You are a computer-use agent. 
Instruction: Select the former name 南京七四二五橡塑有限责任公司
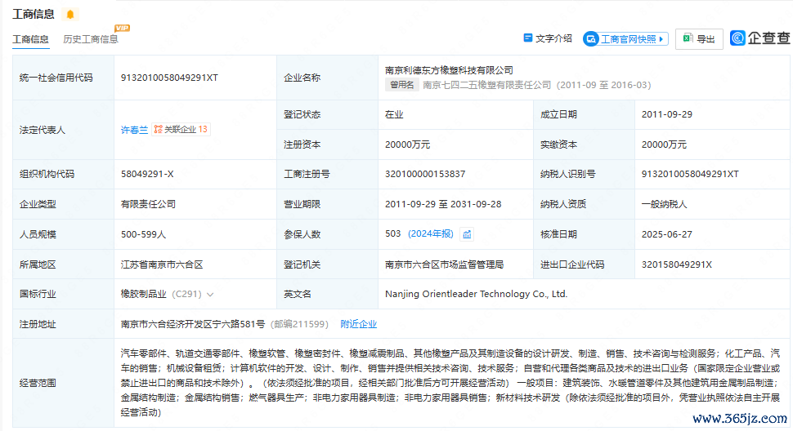pos(487,85)
